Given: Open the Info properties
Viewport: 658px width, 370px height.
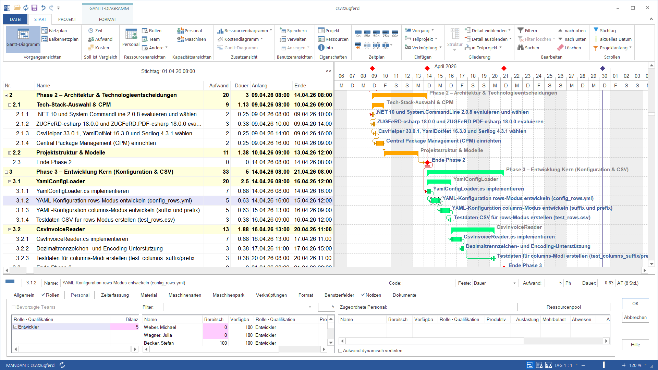Looking at the screenshot, I should [x=326, y=48].
